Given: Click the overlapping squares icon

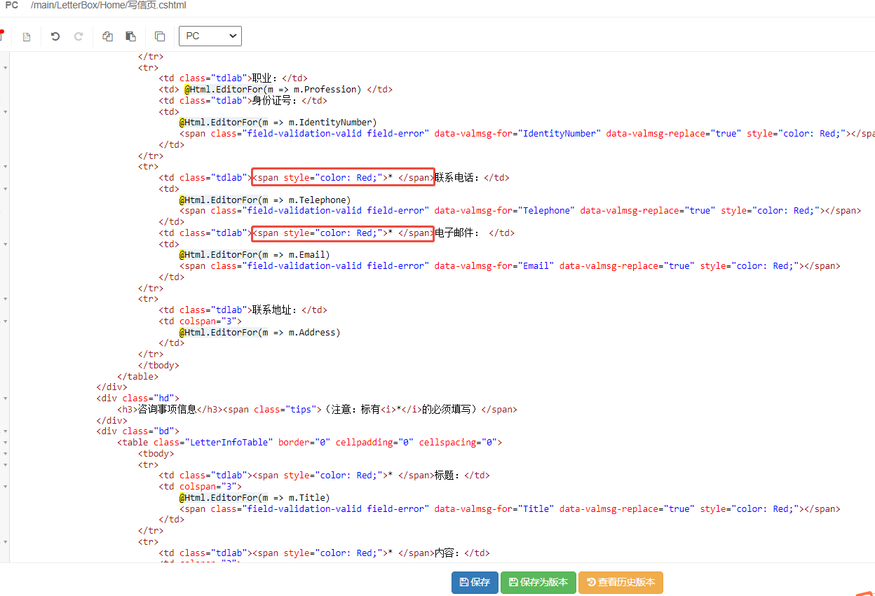Looking at the screenshot, I should [x=160, y=36].
